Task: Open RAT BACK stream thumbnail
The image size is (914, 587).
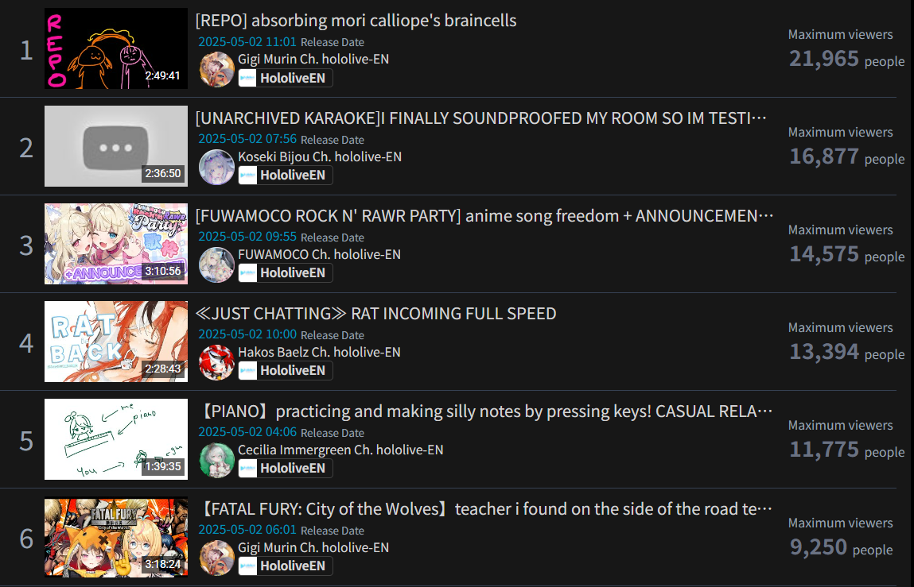Action: [x=116, y=342]
